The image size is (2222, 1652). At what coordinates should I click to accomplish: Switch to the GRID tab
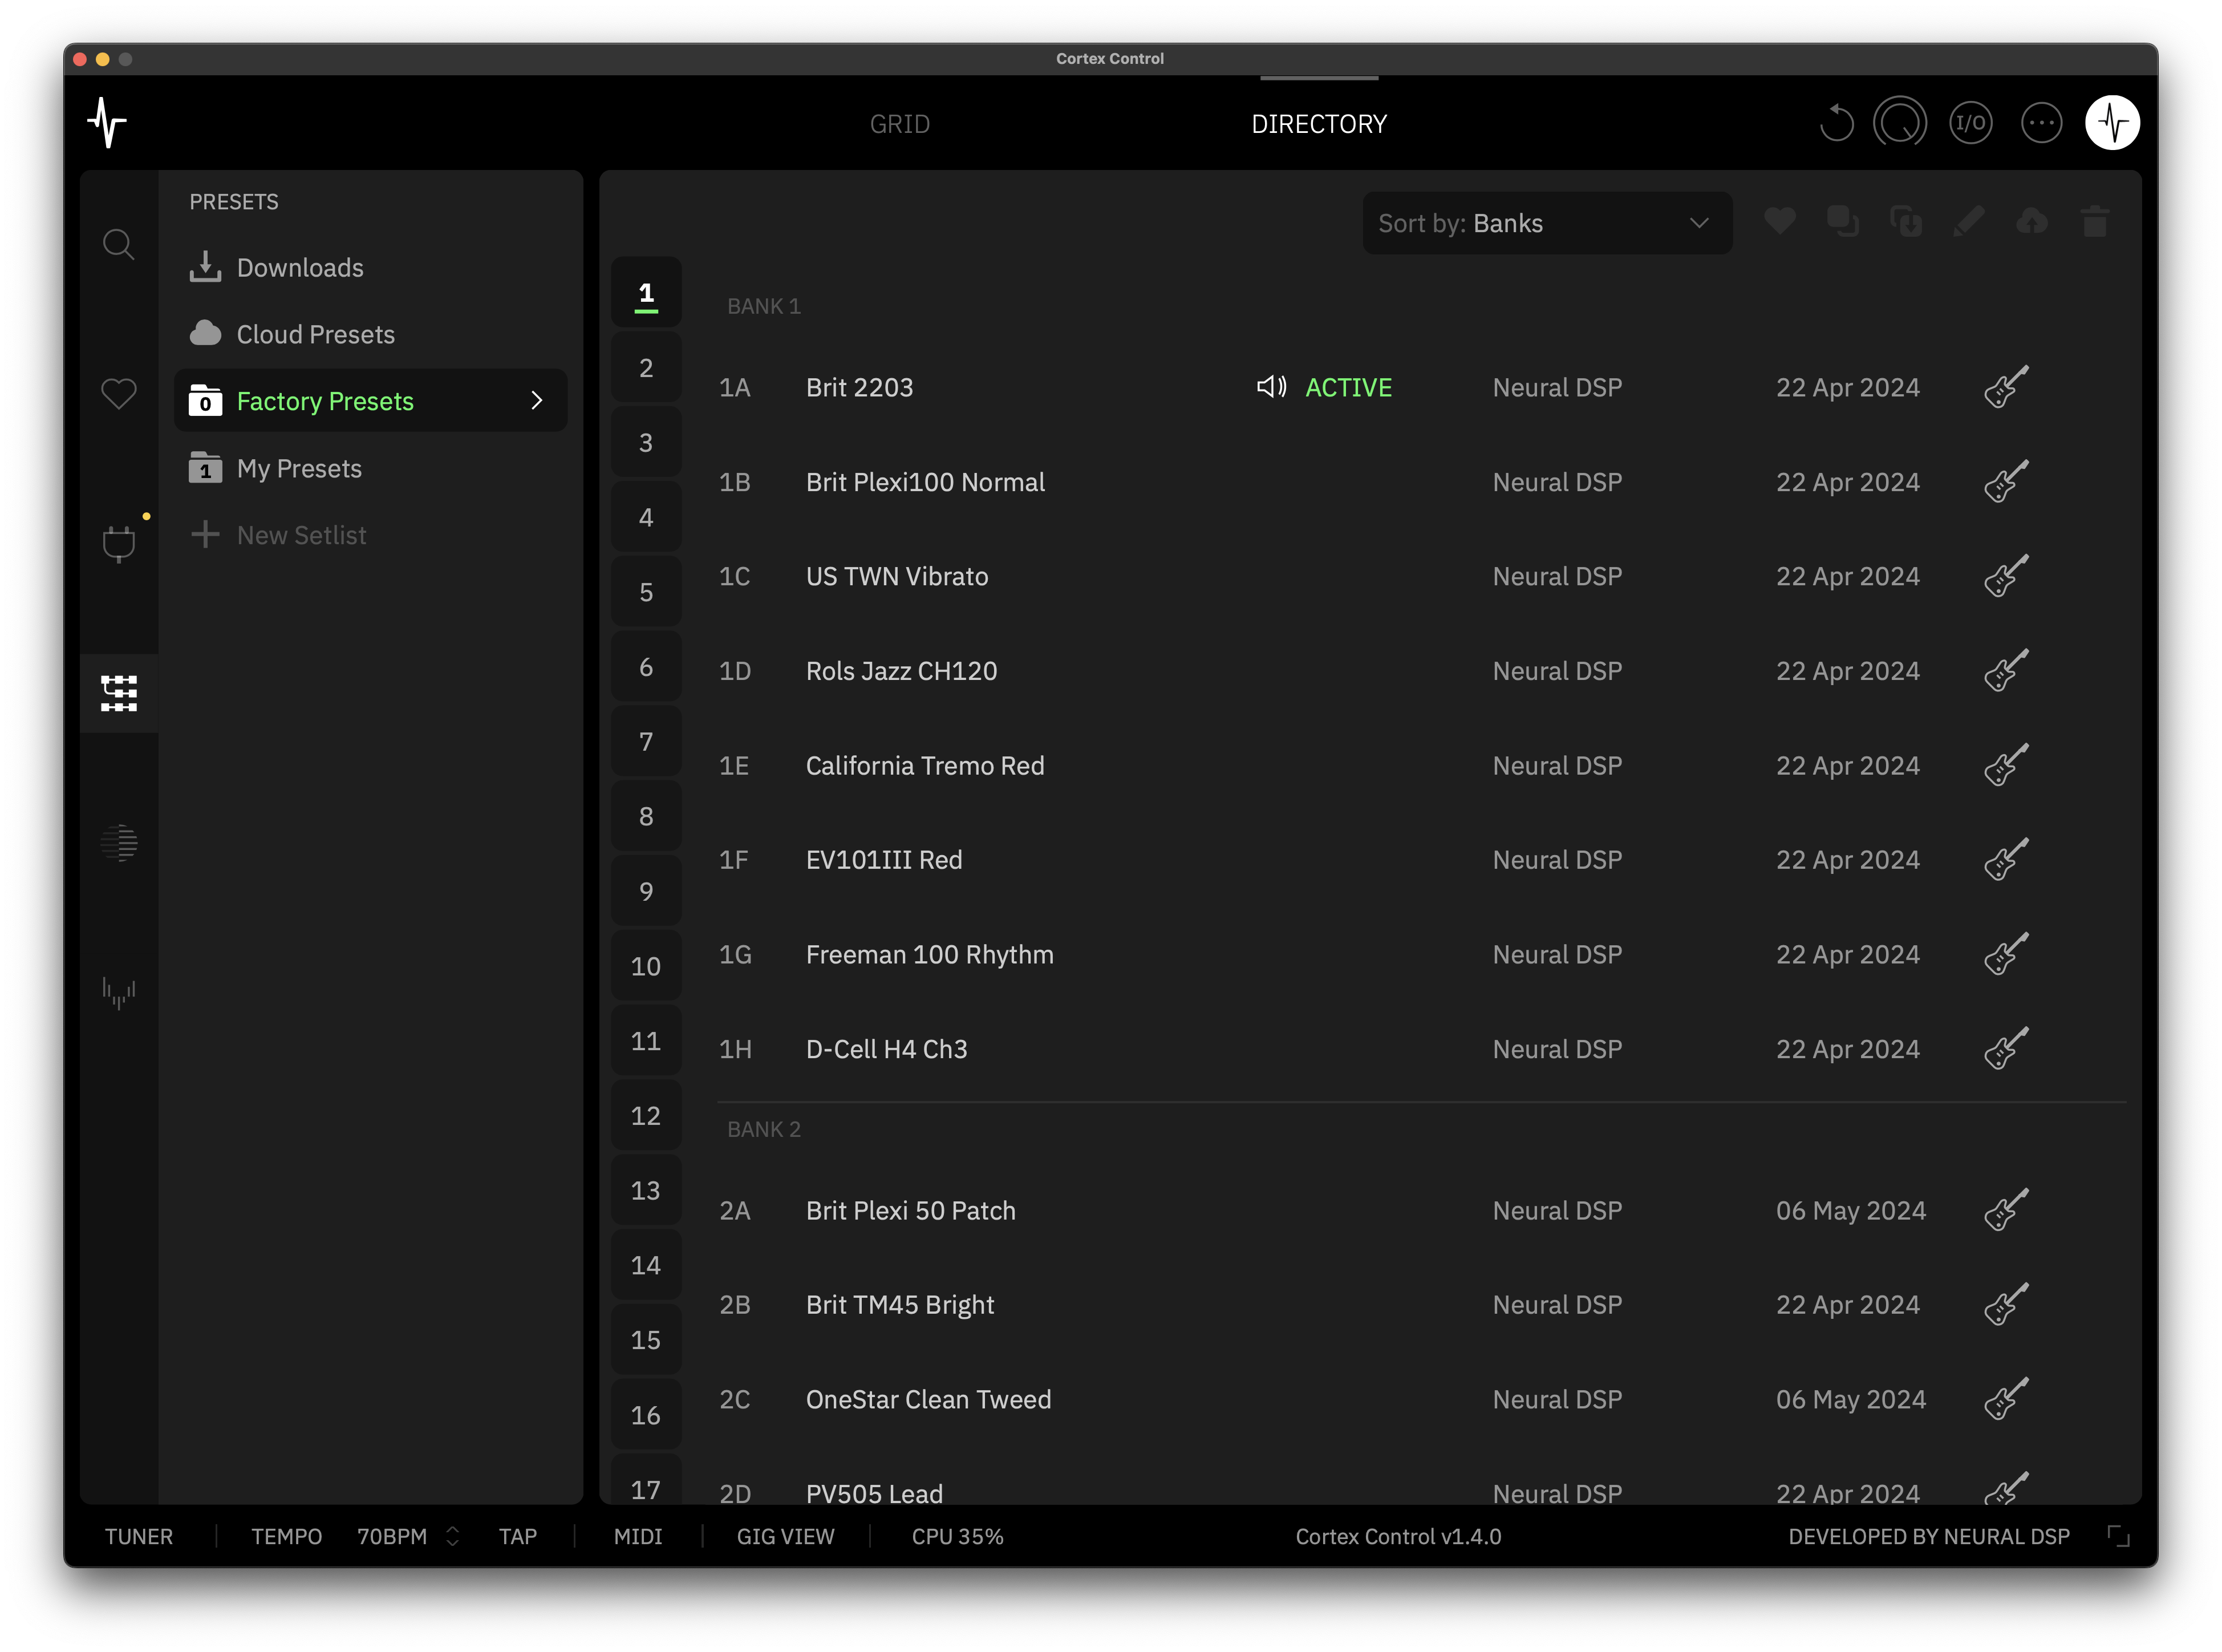pos(899,123)
